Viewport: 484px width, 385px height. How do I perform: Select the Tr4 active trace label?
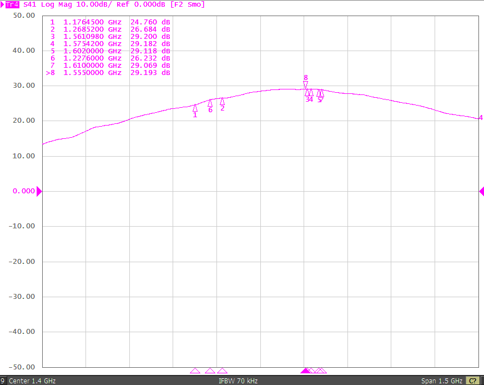pyautogui.click(x=12, y=4)
